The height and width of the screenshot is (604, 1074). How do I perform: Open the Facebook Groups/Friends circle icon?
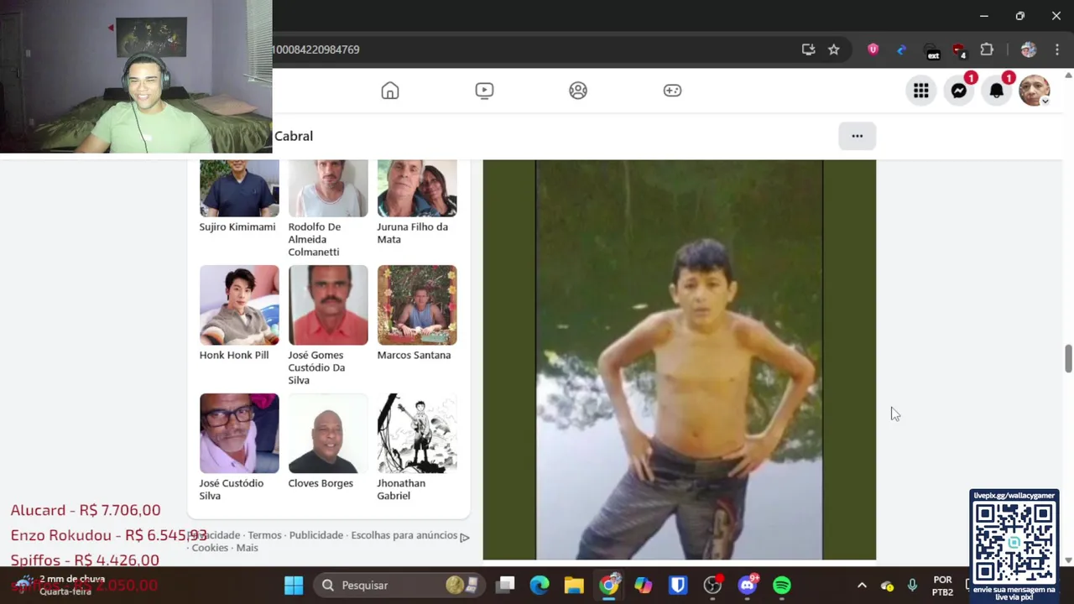tap(578, 91)
